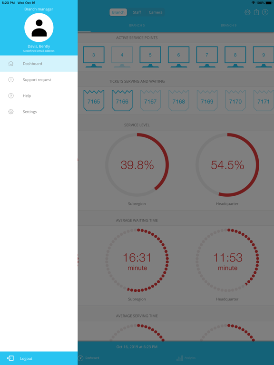Select service point monitor 3
The image size is (274, 365).
(x=94, y=57)
